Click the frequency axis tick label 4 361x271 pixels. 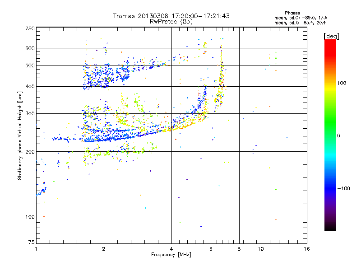tap(171, 249)
